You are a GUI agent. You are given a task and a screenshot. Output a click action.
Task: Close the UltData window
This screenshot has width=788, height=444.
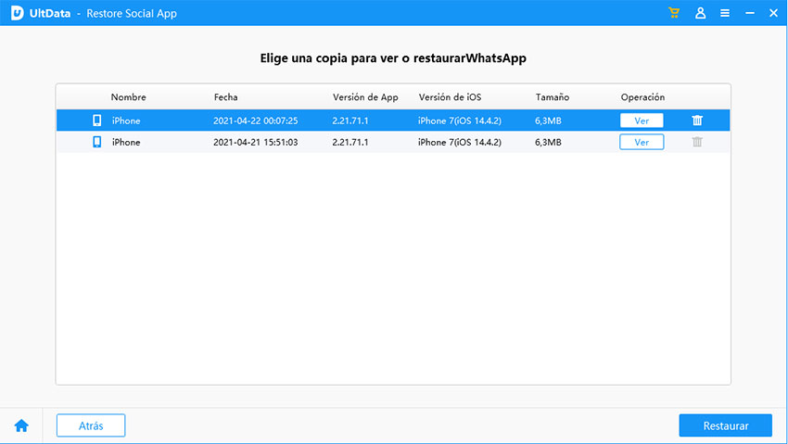773,13
